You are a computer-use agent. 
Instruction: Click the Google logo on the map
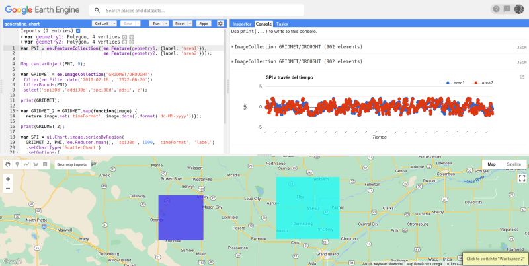(x=12, y=261)
